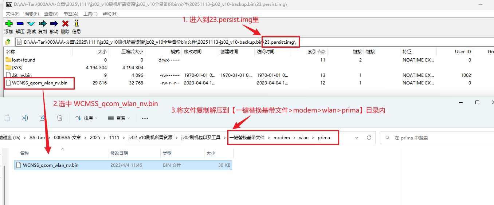Screen dimensions: 494x205
Task: Select WCNSS_qcom_wlan_nv.bin in the 7-Zip list
Action: click(x=39, y=83)
